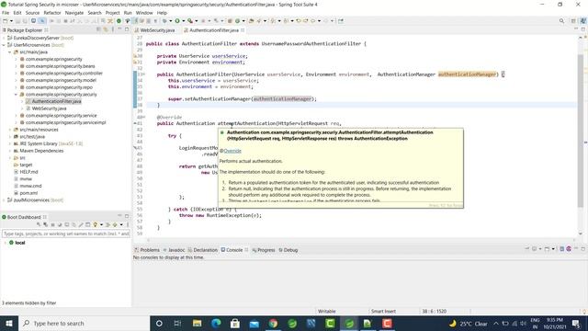Click the Smart Insert status bar entry
The height and width of the screenshot is (331, 588).
point(383,311)
